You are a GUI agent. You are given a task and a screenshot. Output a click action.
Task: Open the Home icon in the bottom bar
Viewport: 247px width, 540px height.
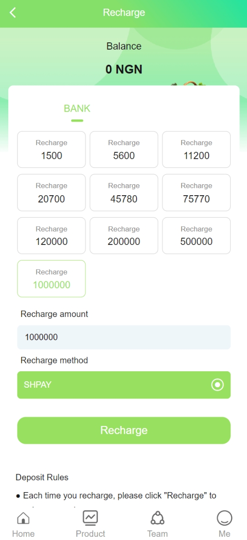[23, 518]
